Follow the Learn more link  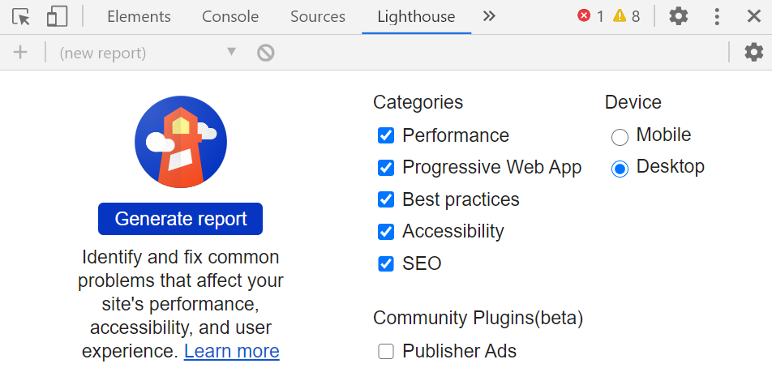[x=231, y=351]
